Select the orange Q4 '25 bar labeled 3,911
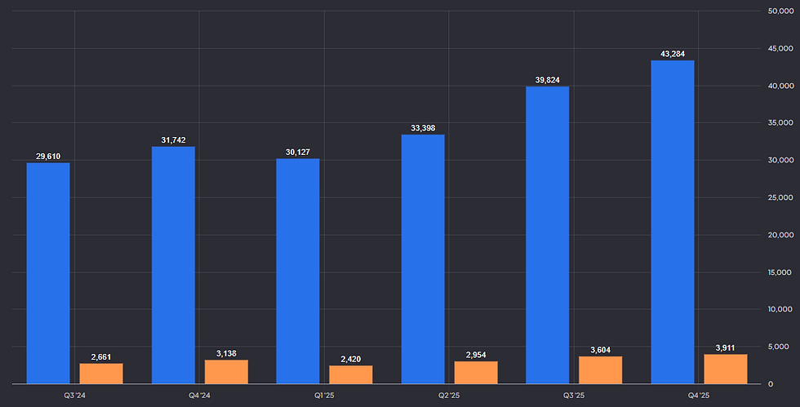The width and height of the screenshot is (800, 407). pos(726,369)
